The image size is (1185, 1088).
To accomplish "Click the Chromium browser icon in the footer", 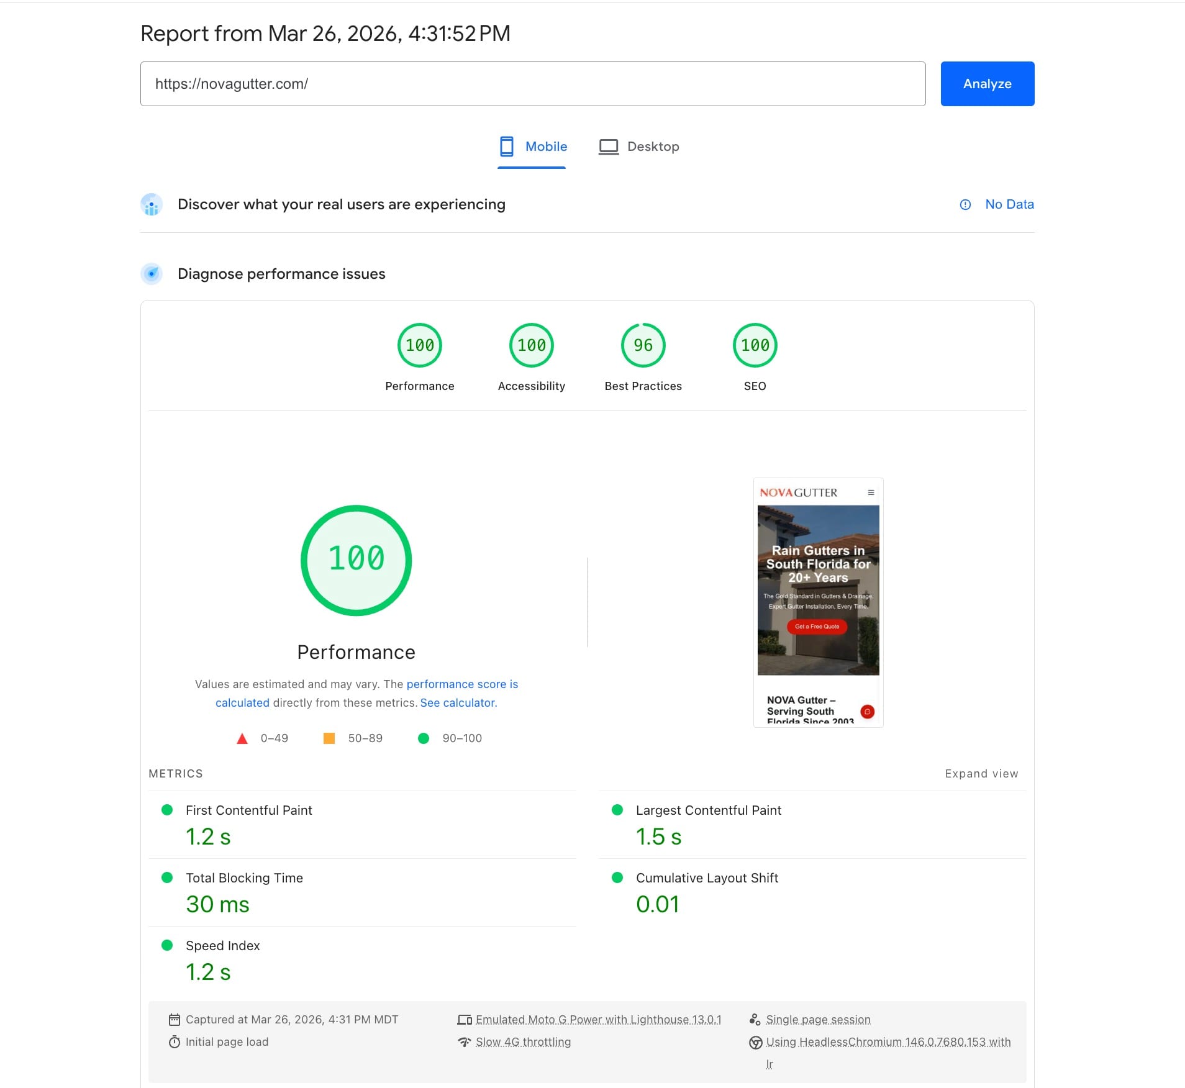I will coord(755,1042).
